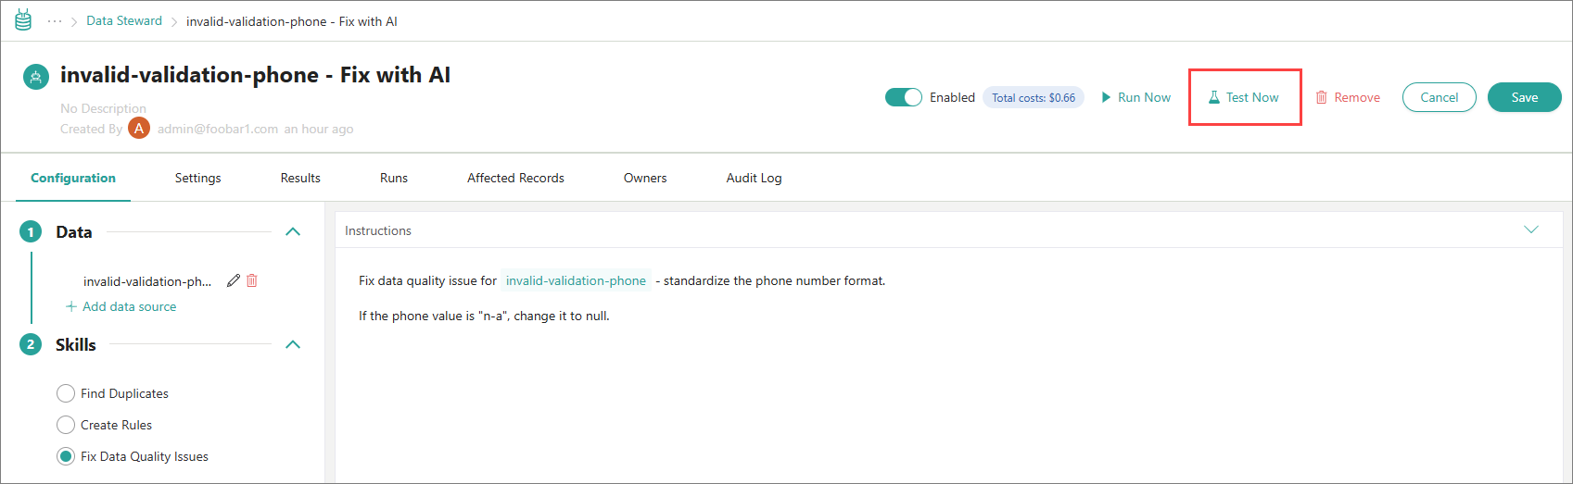Viewport: 1573px width, 484px height.
Task: Collapse the Data section chevron
Action: pyautogui.click(x=293, y=231)
